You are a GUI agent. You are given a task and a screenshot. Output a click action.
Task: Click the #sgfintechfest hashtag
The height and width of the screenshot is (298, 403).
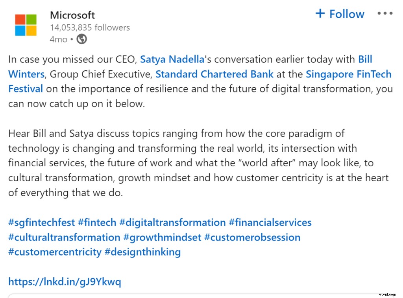(41, 223)
